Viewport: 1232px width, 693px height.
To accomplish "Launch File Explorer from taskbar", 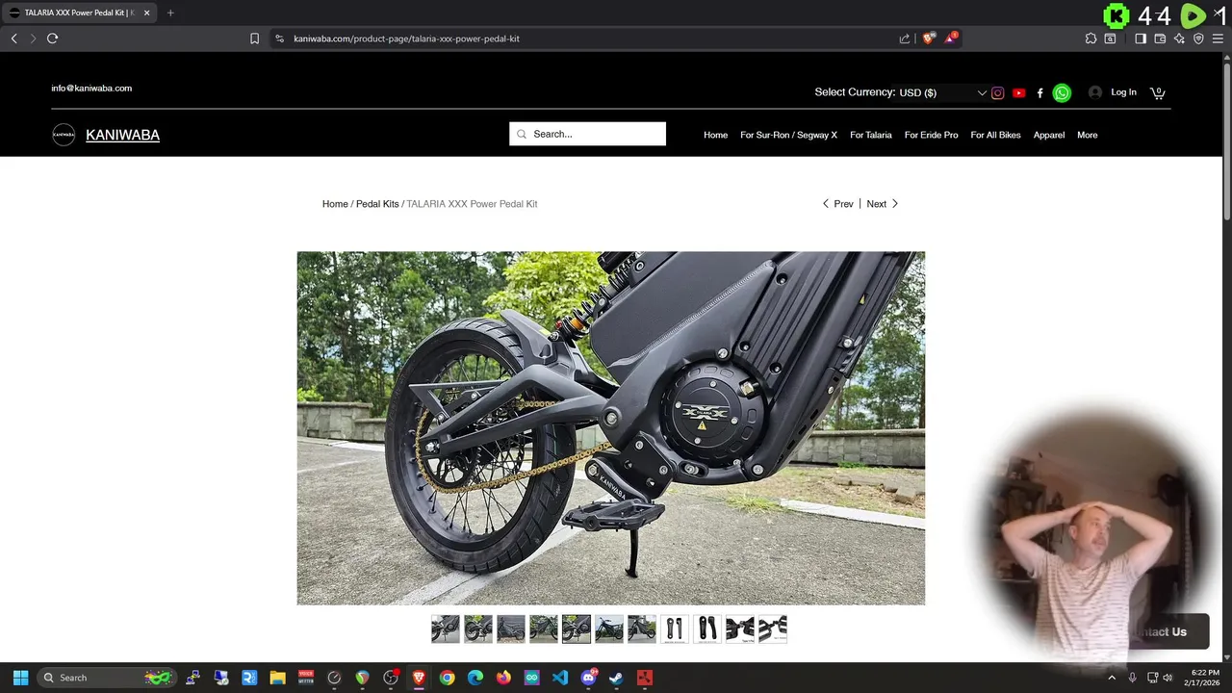I will coord(277,678).
